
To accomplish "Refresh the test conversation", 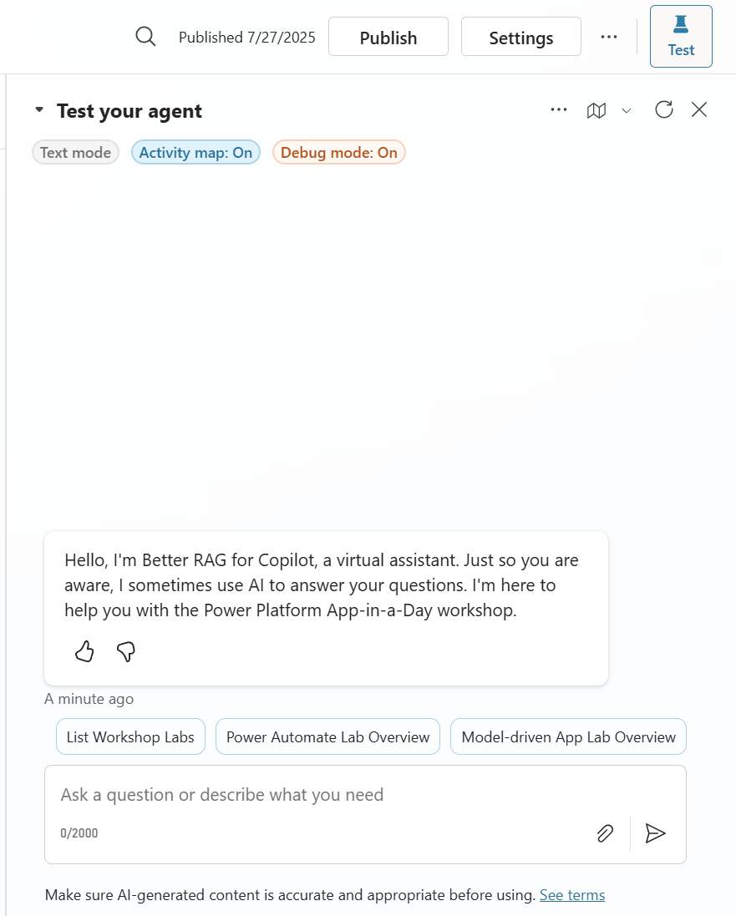I will (x=663, y=110).
